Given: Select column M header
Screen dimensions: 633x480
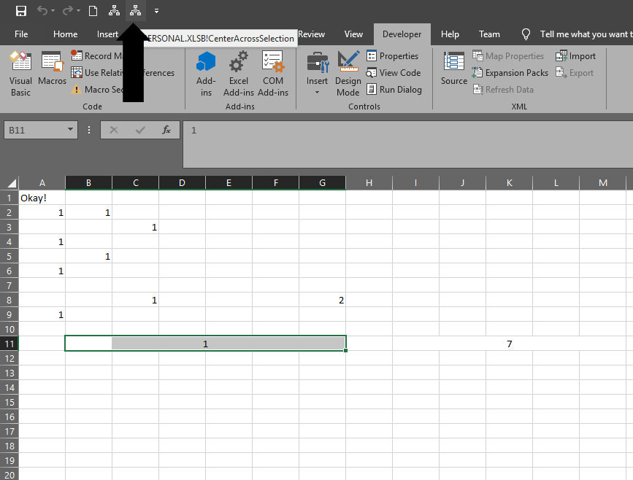Looking at the screenshot, I should click(x=603, y=182).
